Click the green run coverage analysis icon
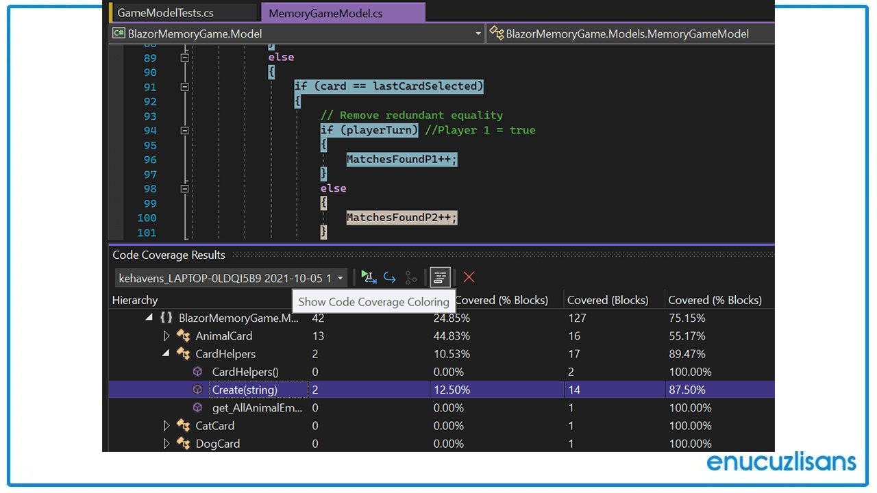The width and height of the screenshot is (877, 493). click(368, 277)
